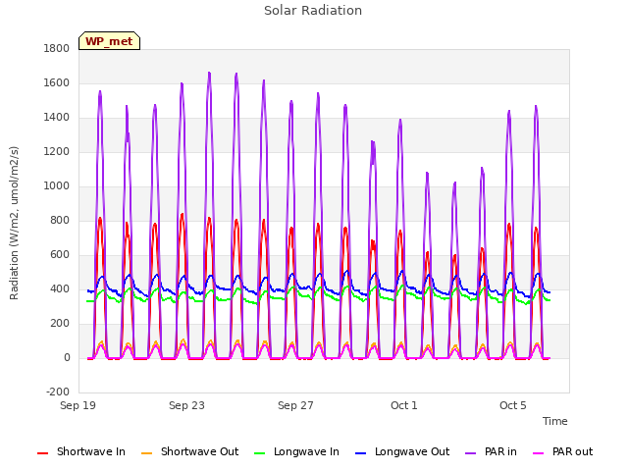Image resolution: width=628 pixels, height=471 pixels.
Task: Click the green Longwave In legend swatch
Action: point(260,453)
